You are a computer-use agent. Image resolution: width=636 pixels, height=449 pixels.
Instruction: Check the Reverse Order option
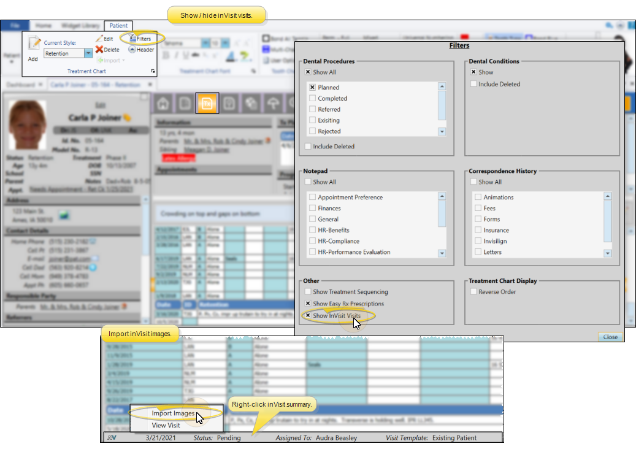tap(474, 292)
